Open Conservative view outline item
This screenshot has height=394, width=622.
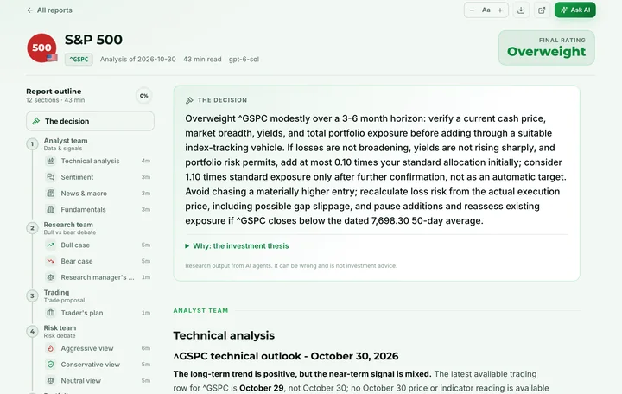98,365
